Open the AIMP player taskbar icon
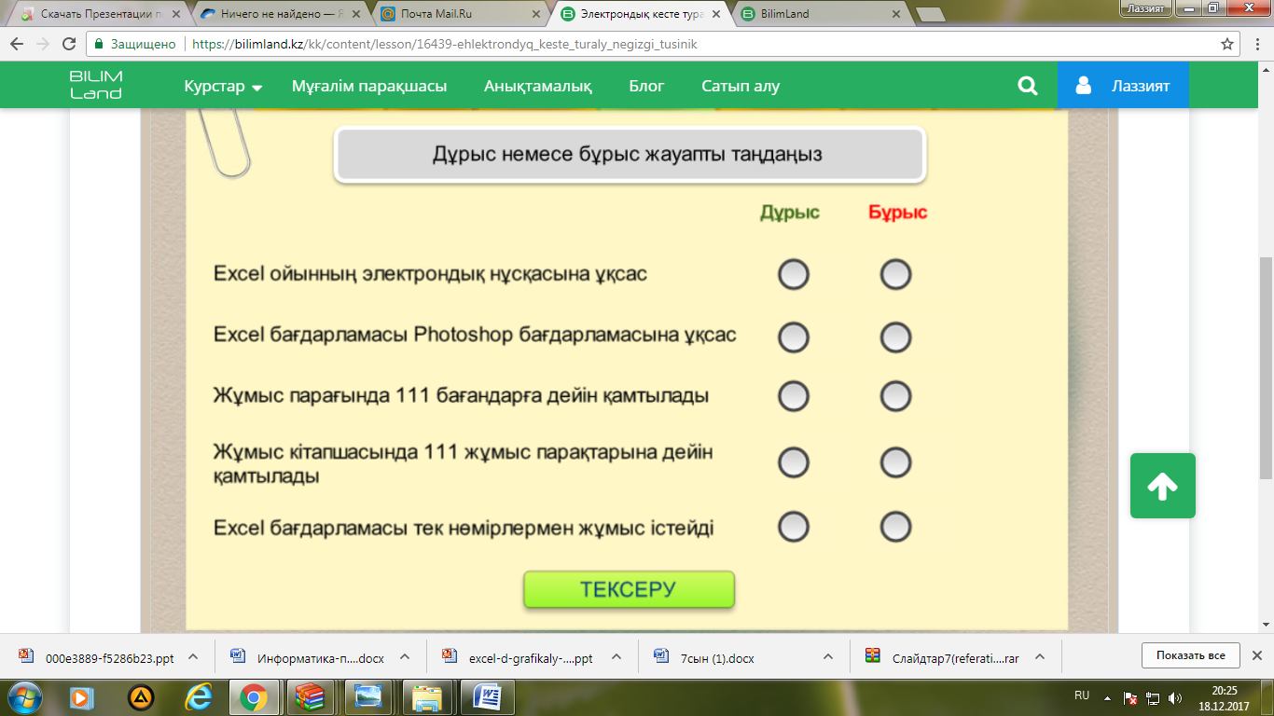The image size is (1274, 716). click(141, 696)
